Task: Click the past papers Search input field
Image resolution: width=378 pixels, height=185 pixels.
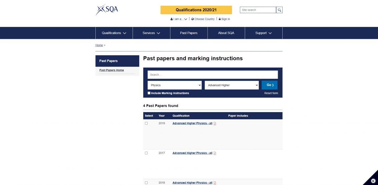Action: pyautogui.click(x=213, y=75)
